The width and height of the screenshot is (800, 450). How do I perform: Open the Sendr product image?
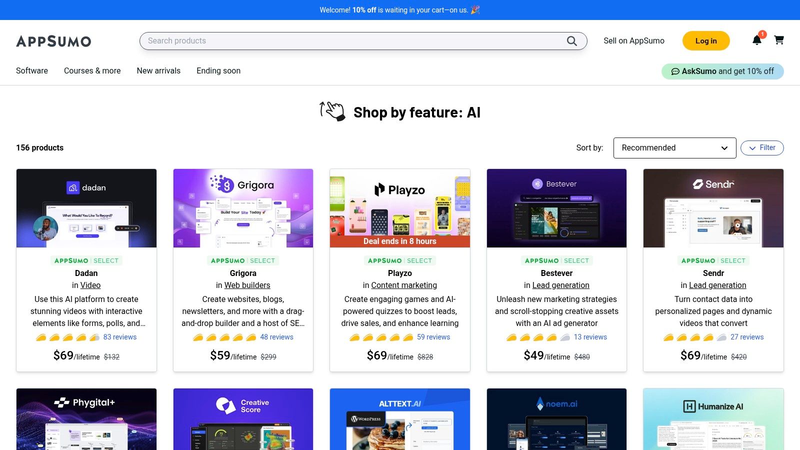(713, 208)
